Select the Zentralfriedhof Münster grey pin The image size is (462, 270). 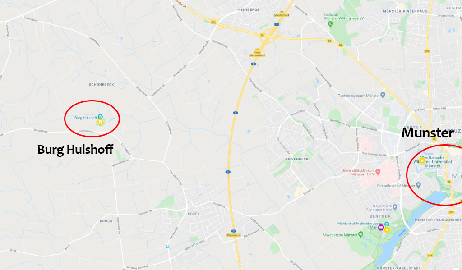click(418, 186)
